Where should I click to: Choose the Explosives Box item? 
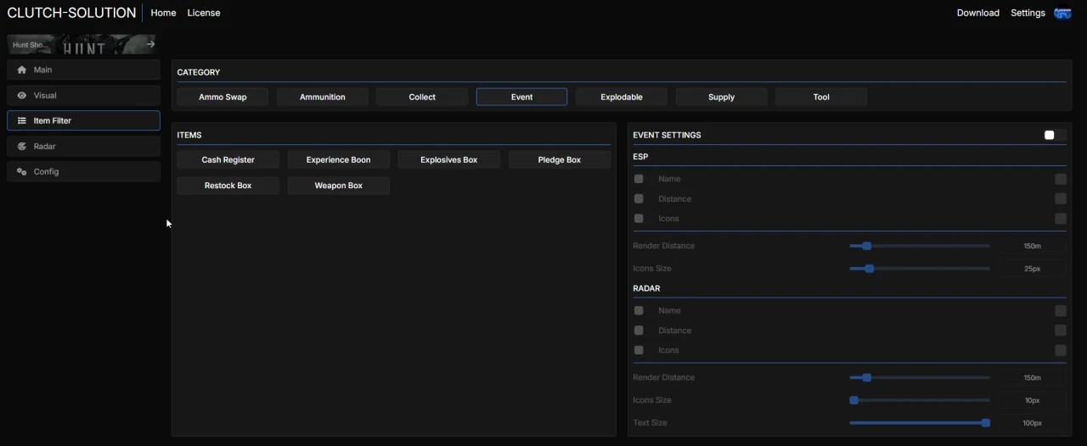(449, 159)
